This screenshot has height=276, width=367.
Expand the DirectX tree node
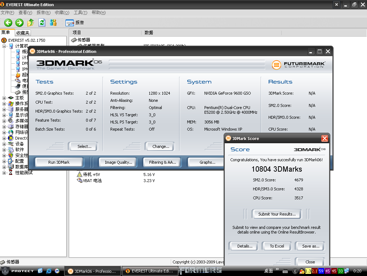pyautogui.click(x=4, y=138)
